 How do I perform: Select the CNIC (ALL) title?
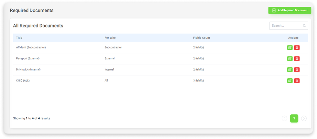pos(23,81)
